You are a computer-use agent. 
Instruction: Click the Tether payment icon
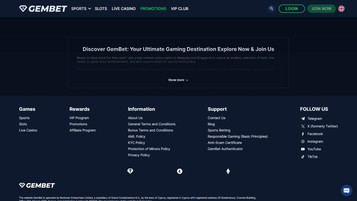click(x=130, y=171)
